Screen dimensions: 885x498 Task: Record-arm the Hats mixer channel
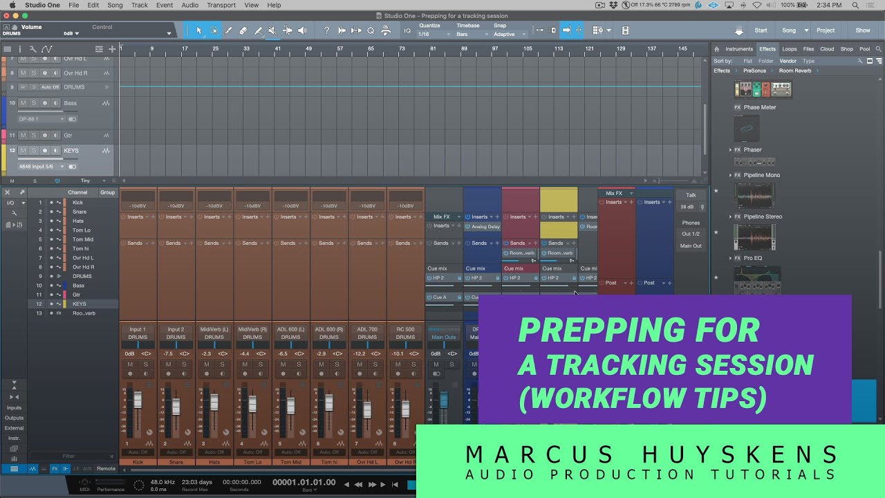(x=205, y=373)
